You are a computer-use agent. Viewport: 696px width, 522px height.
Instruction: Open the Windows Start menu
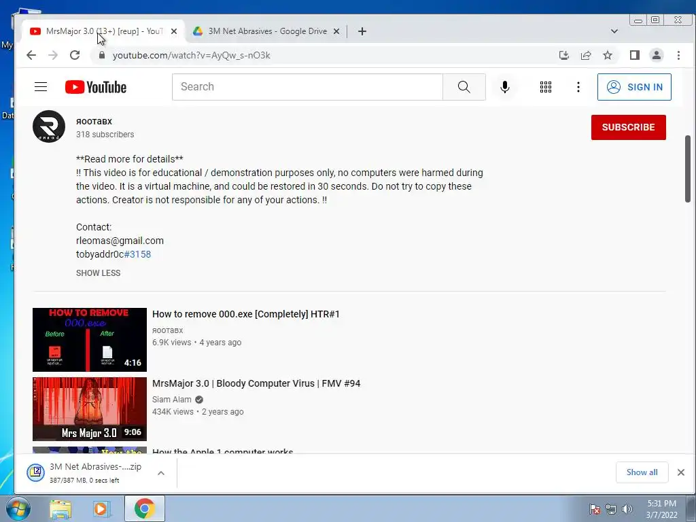[18, 508]
